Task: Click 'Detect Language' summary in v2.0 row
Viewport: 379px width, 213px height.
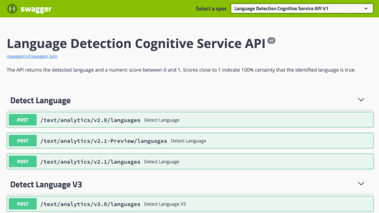Action: [x=162, y=120]
